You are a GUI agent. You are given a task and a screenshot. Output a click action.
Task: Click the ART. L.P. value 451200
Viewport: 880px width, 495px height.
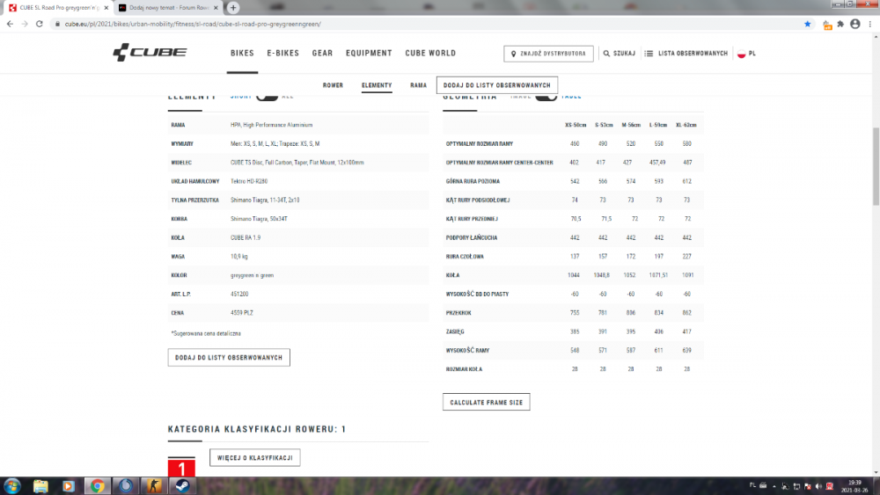(239, 294)
